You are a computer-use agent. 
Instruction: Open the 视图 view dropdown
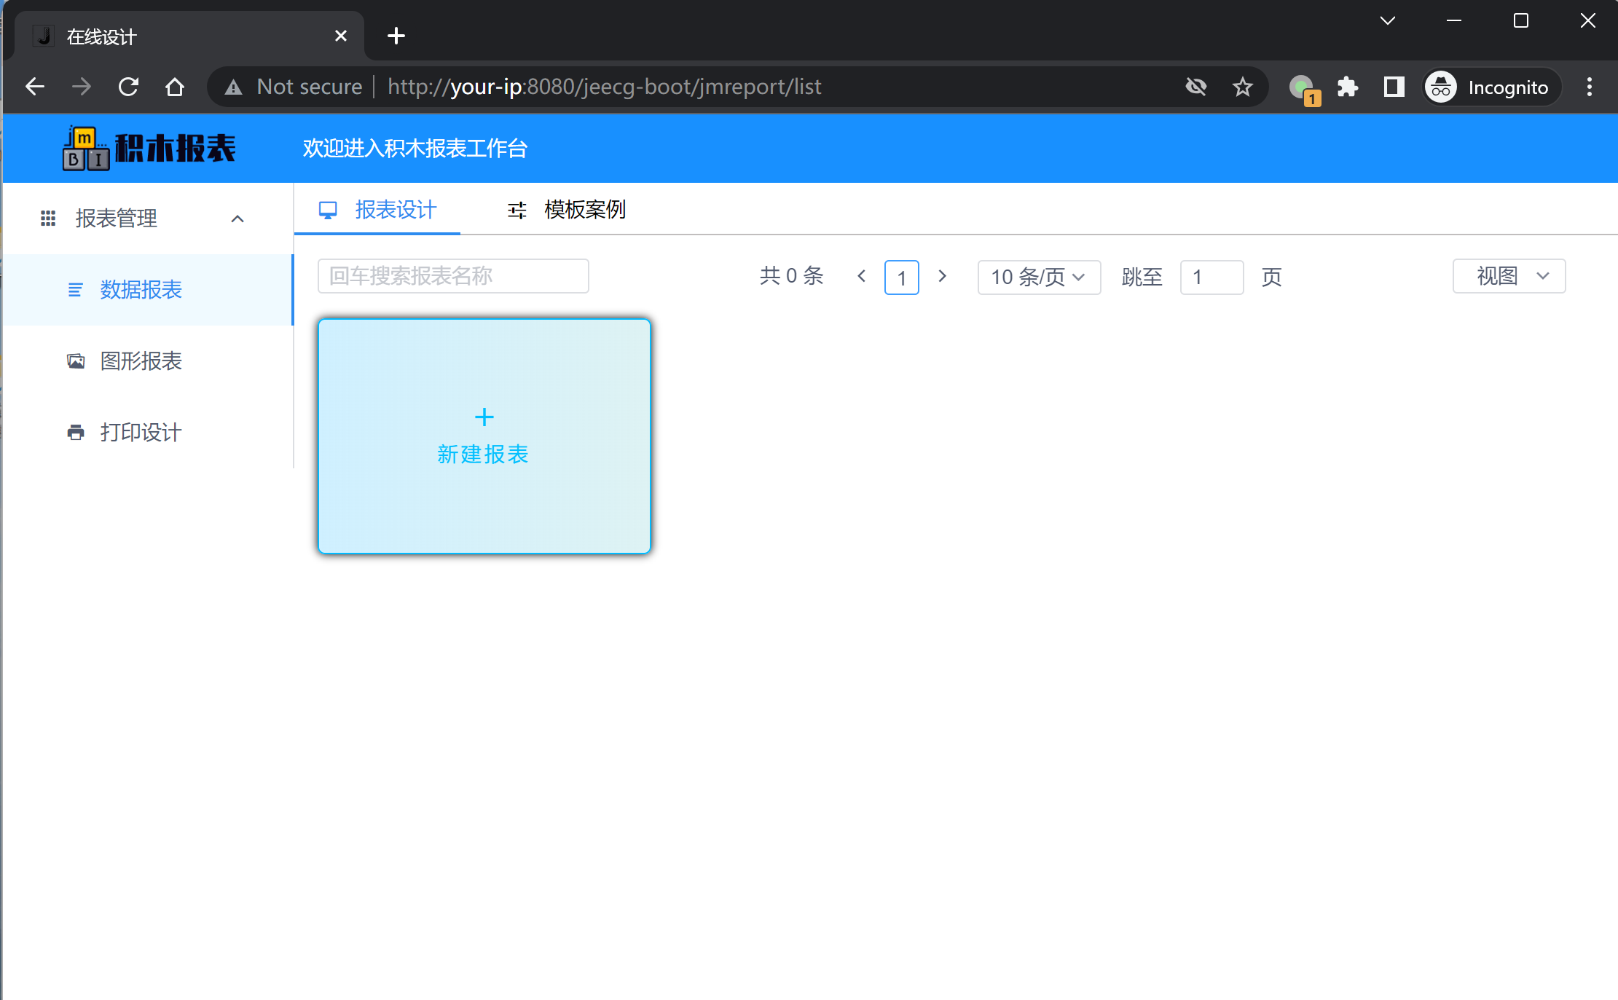(1508, 276)
